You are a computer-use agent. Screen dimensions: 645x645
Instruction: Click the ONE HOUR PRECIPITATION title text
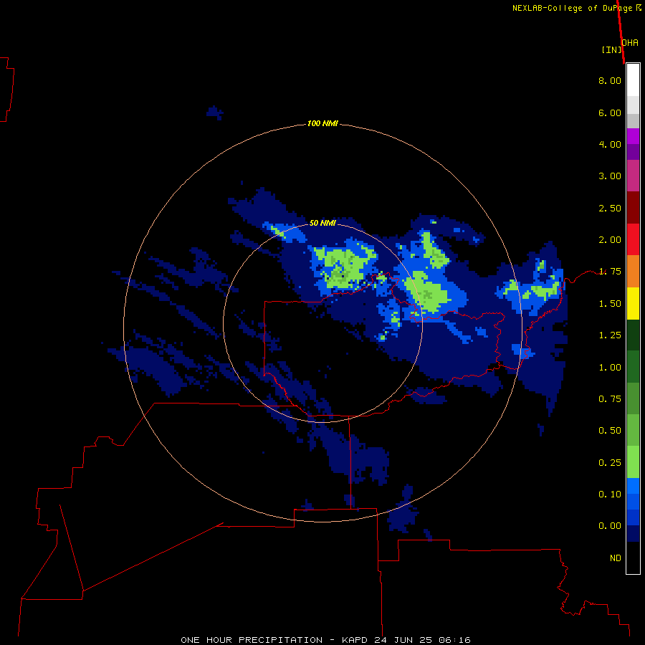tap(252, 640)
